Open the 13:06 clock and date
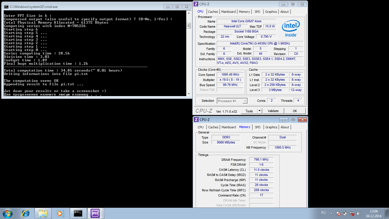Viewport: 389px width, 219px height. click(374, 213)
